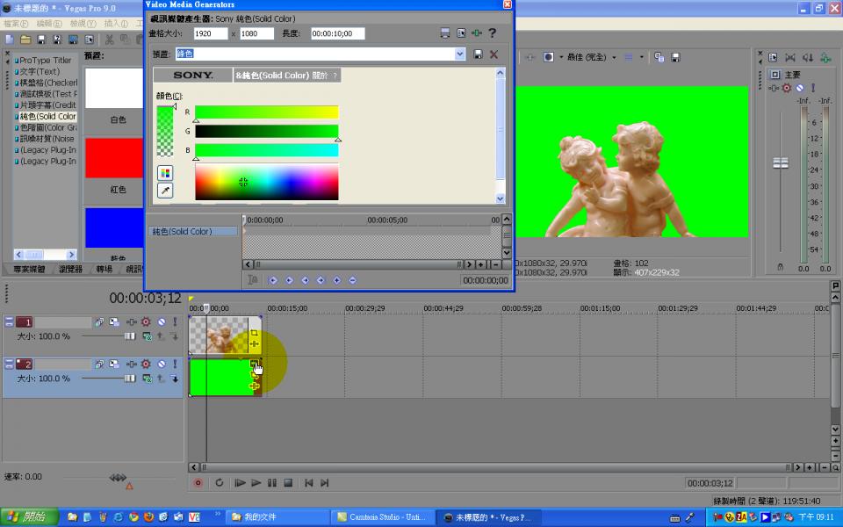
Task: Open the preset name dropdown
Action: [x=460, y=54]
